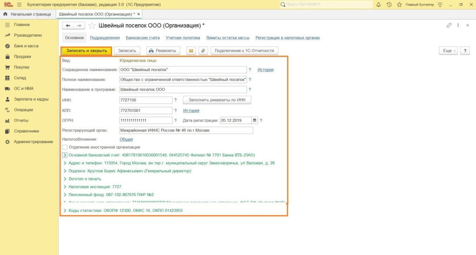Viewport: 476px width, 255px height.
Task: Click the paperclip attachments icon
Action: click(x=203, y=51)
